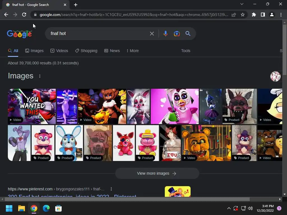Click the horizontal scrollbar at page bottom

coord(127,199)
